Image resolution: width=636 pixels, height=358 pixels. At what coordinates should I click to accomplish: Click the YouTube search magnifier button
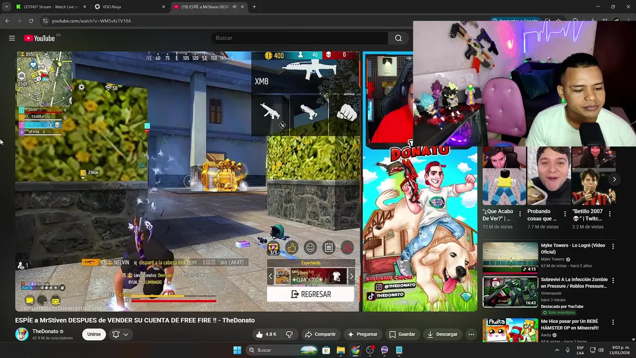[398, 38]
